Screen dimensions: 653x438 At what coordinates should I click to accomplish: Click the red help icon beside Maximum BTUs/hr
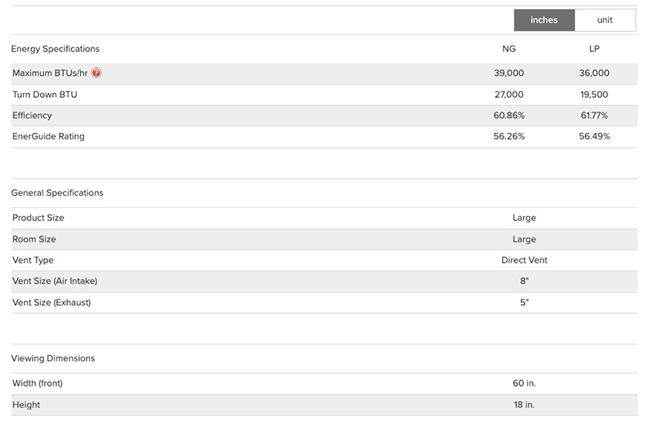pos(96,73)
